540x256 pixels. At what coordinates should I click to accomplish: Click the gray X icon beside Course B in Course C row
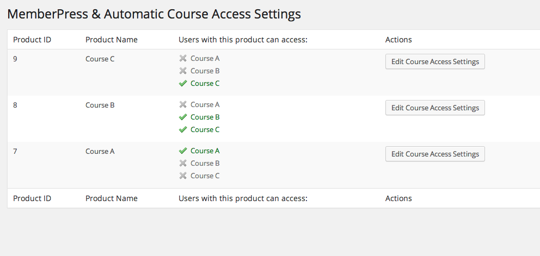183,71
